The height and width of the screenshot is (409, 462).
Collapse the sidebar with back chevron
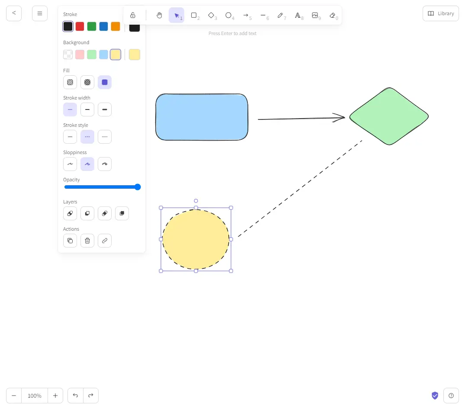pyautogui.click(x=14, y=13)
